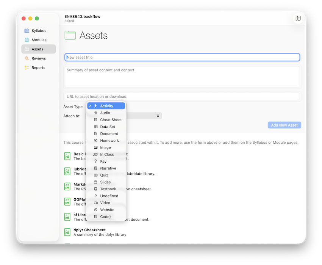Open the Syllabus sidebar section

[39, 31]
